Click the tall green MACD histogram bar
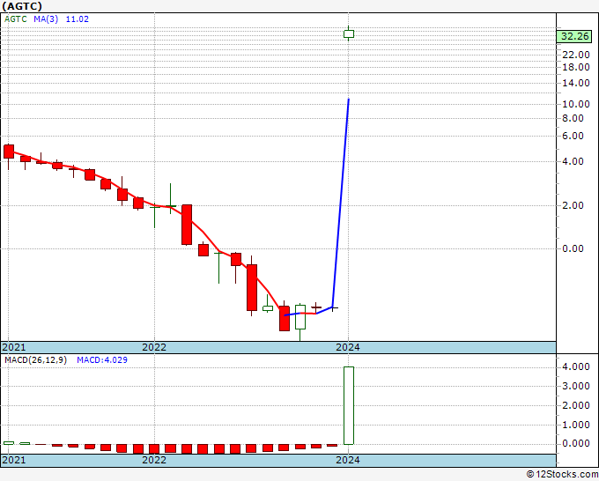The image size is (599, 481). pos(349,406)
